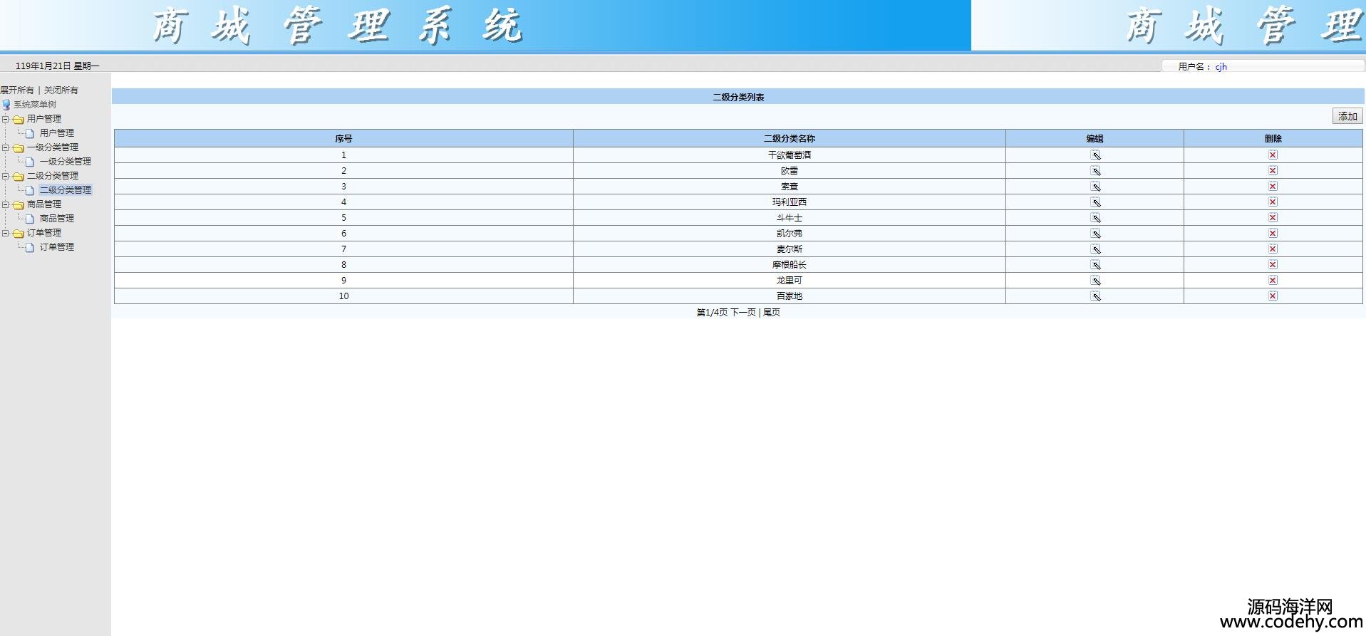Click the 一级分类管理 folder icon
The image size is (1366, 636).
[19, 147]
